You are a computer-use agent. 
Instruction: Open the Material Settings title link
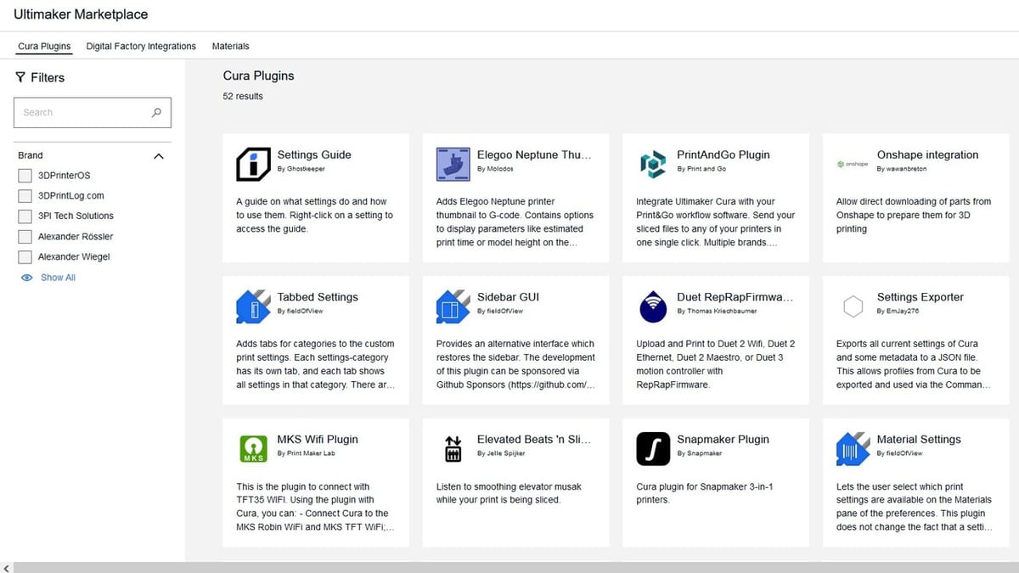click(x=919, y=439)
